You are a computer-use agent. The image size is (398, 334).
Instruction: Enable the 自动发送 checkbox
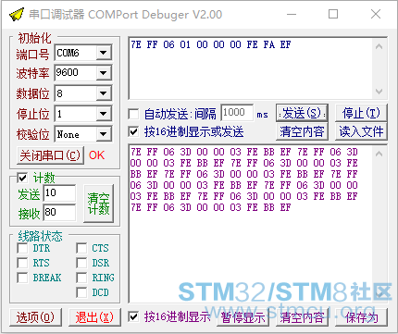pyautogui.click(x=133, y=114)
